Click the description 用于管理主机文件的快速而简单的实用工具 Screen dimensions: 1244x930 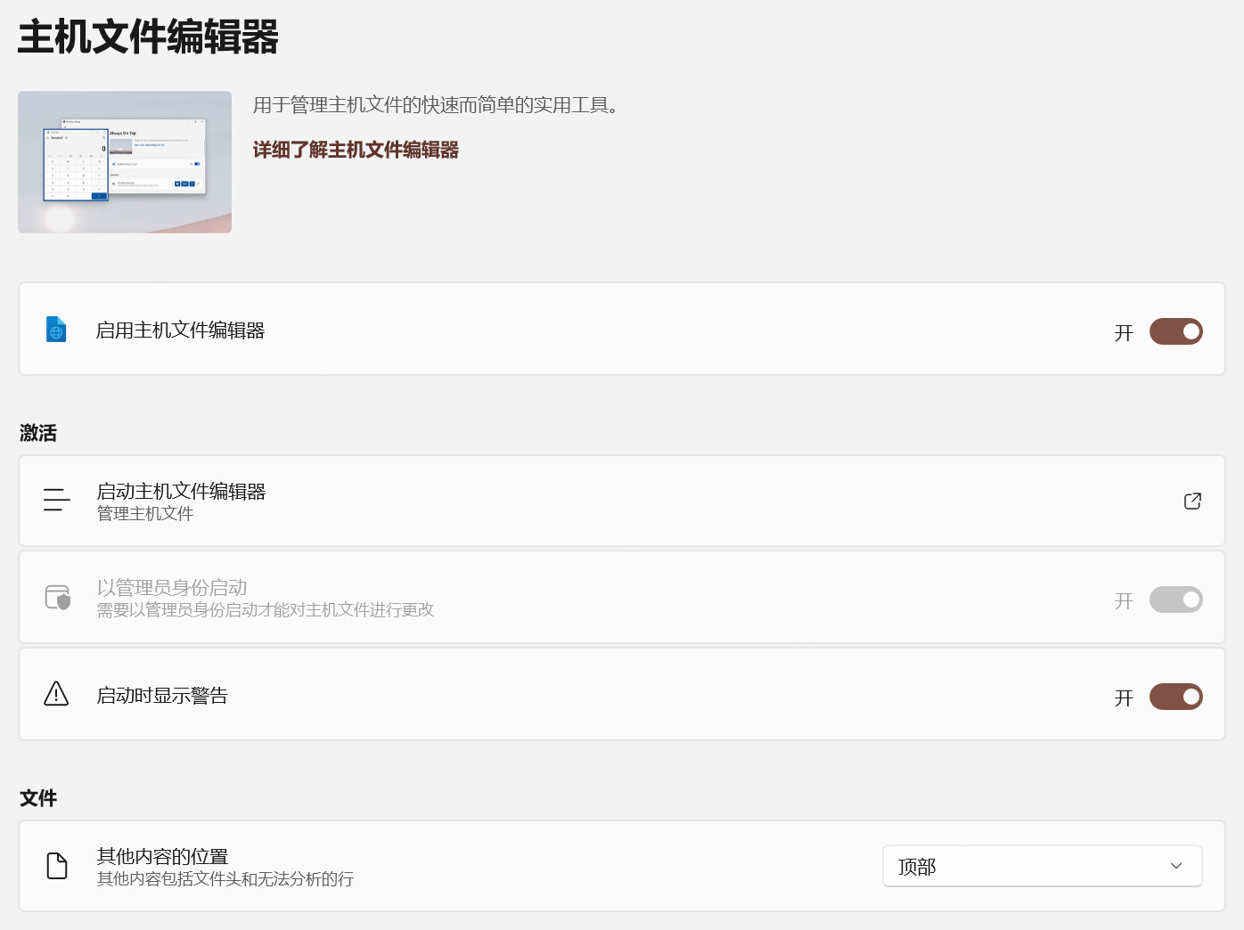point(436,105)
